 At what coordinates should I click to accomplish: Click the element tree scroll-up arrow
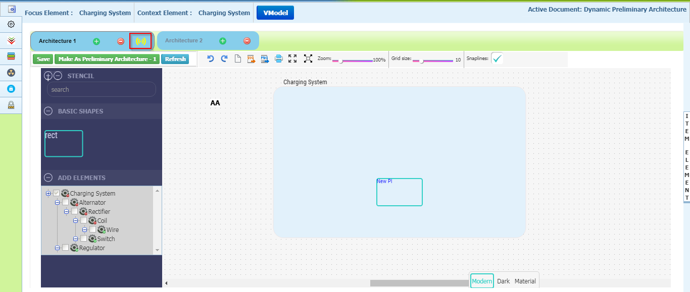point(157,191)
